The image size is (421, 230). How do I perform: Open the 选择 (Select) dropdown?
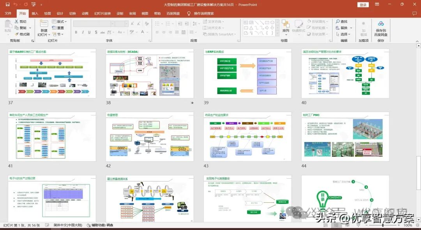click(343, 34)
